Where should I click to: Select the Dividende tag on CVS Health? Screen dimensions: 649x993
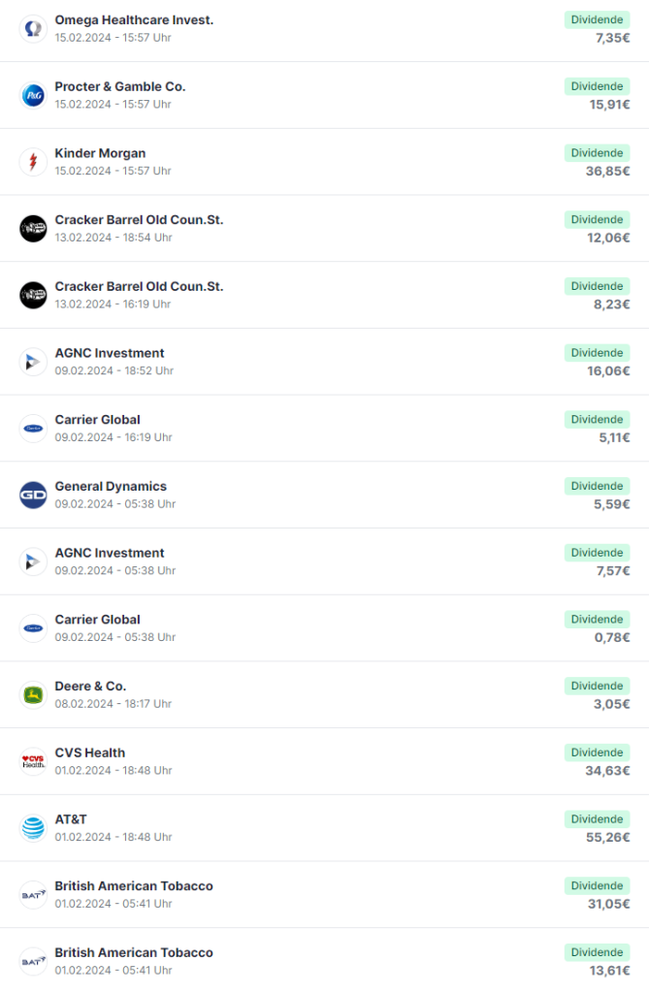tap(597, 753)
